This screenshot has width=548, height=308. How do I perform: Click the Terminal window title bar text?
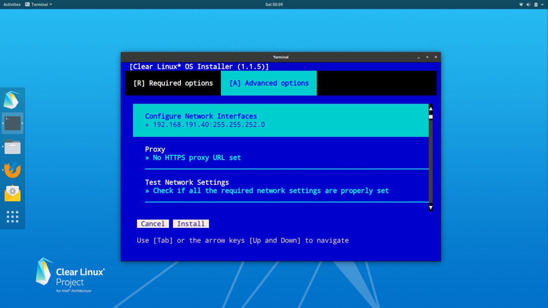coord(281,57)
